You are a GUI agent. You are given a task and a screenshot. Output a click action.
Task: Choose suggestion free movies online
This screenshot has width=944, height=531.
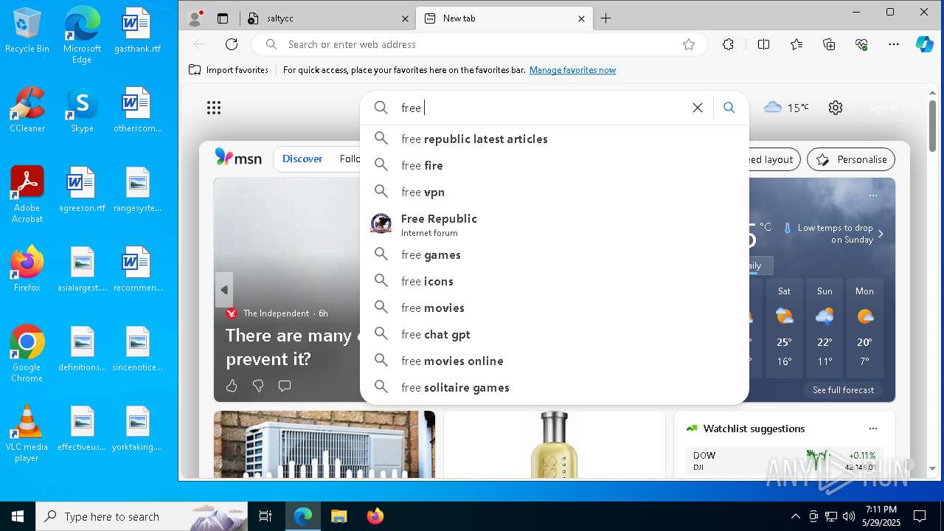[x=555, y=361]
